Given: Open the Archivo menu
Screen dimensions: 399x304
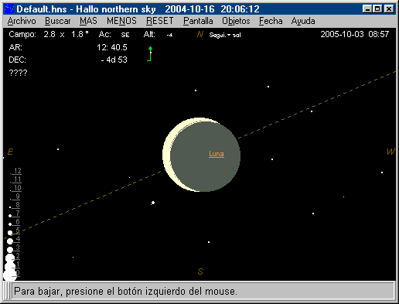Looking at the screenshot, I should pos(22,21).
